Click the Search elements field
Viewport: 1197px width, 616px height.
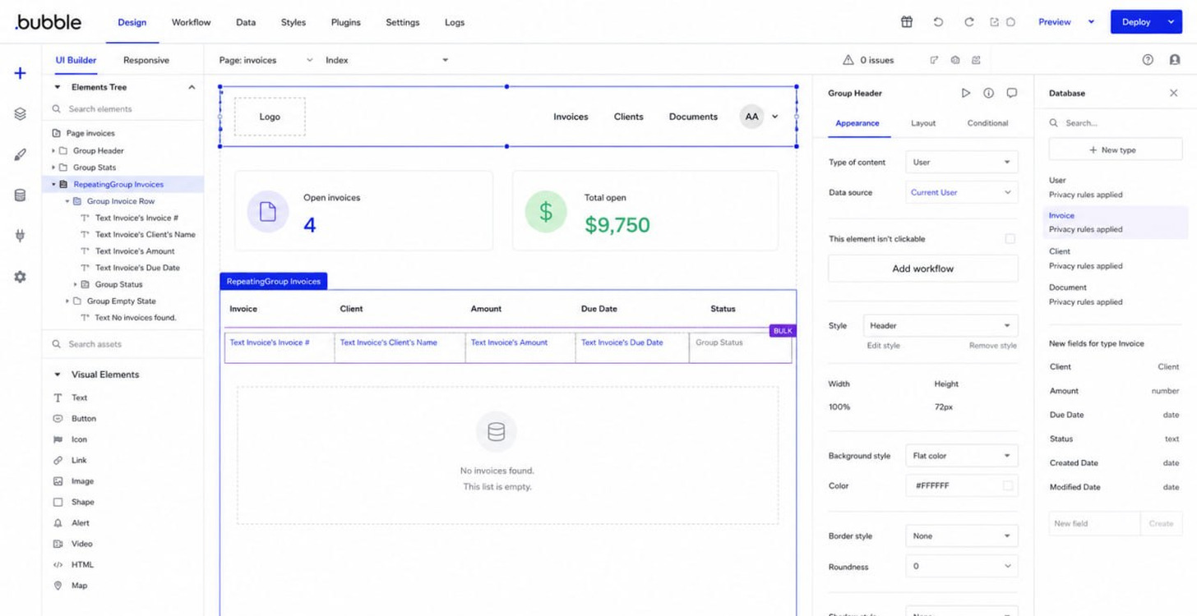123,108
